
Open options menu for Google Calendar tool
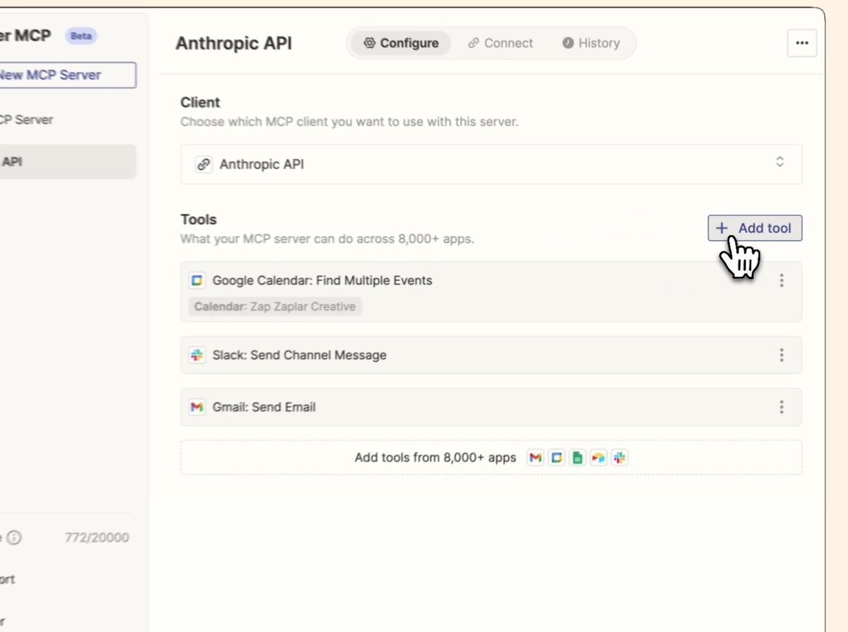[782, 280]
